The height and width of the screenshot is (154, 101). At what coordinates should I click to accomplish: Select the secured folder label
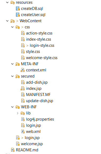click(x=28, y=76)
